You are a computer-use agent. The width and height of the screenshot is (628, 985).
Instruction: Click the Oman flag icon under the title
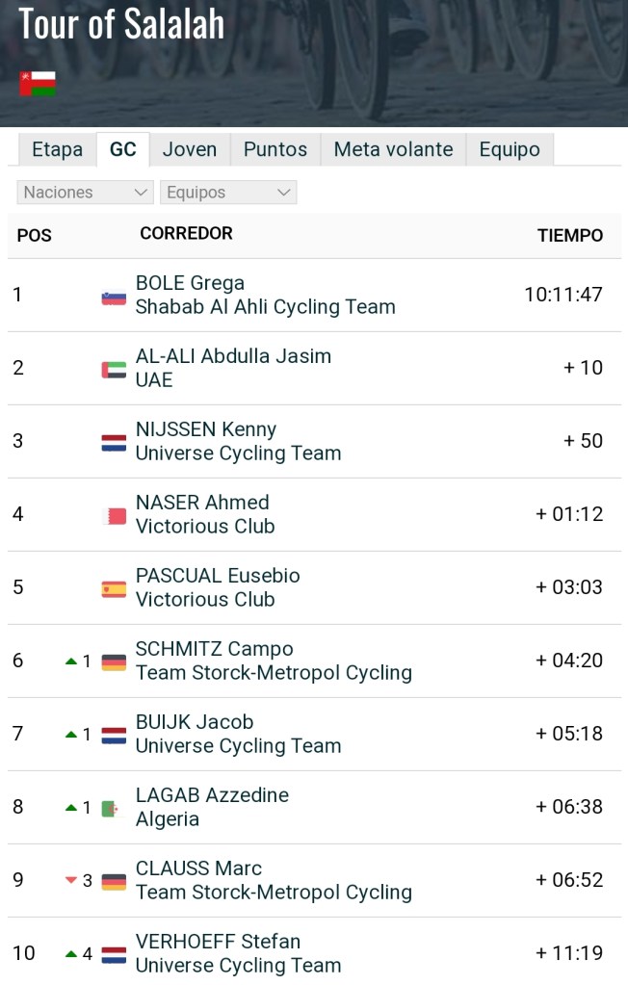click(x=38, y=84)
